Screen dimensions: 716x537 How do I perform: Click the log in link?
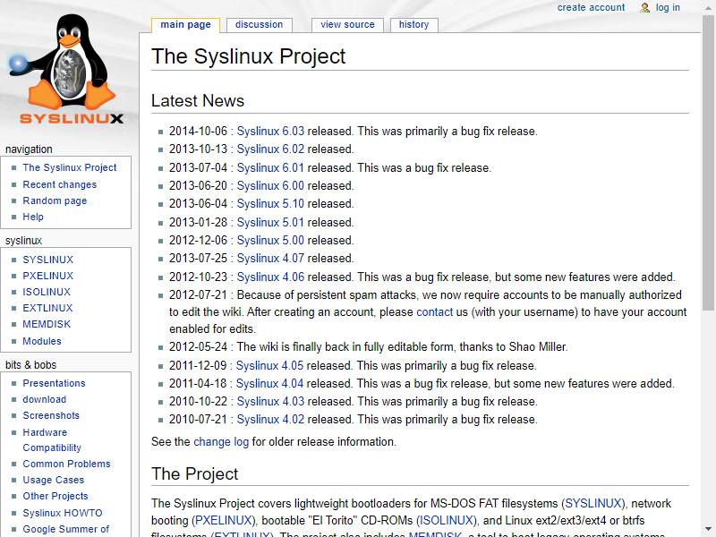[x=668, y=7]
